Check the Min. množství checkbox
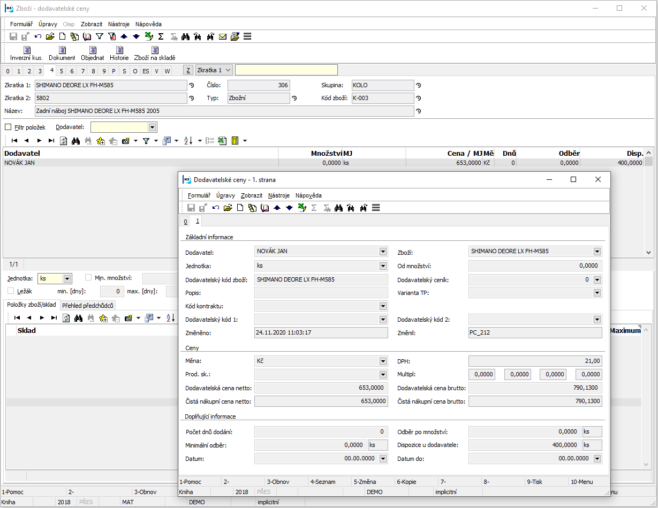This screenshot has height=508, width=658. (x=89, y=278)
